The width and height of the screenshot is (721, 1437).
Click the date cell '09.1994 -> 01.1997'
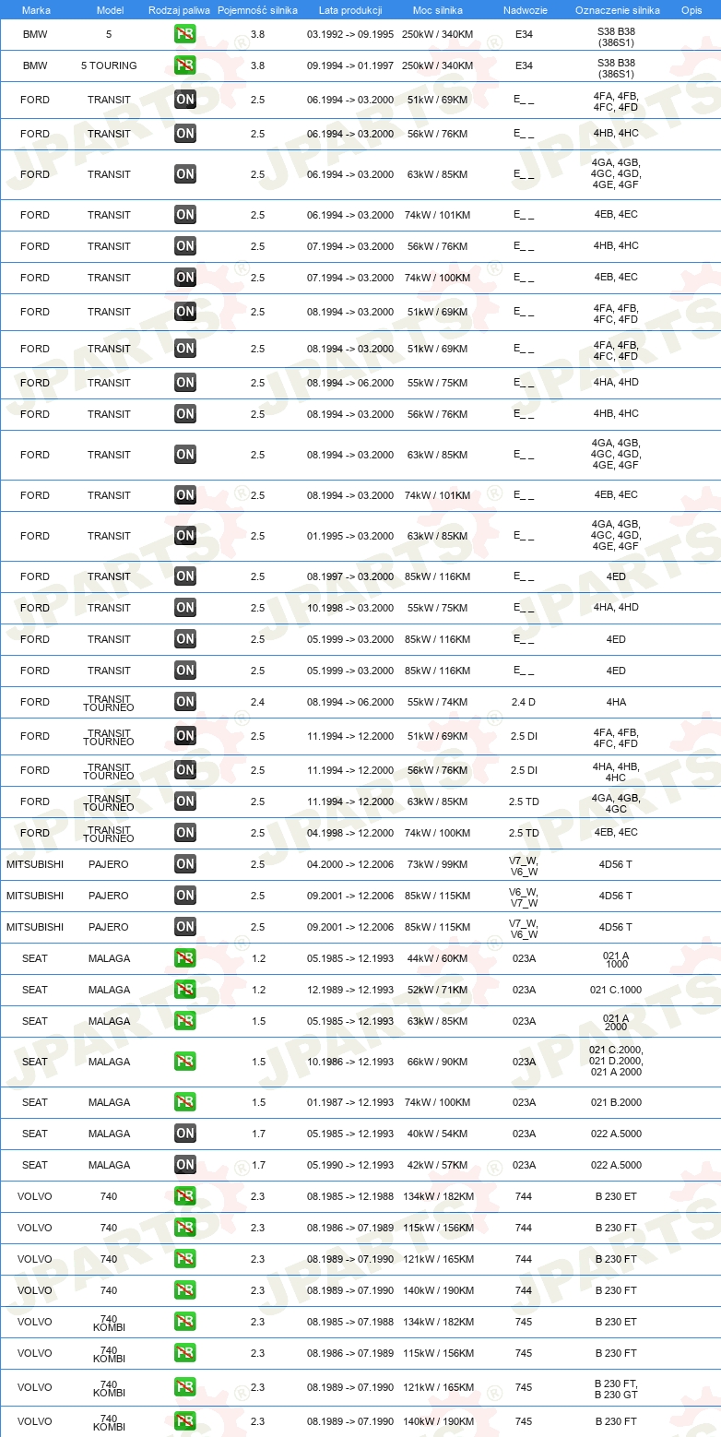(x=350, y=65)
